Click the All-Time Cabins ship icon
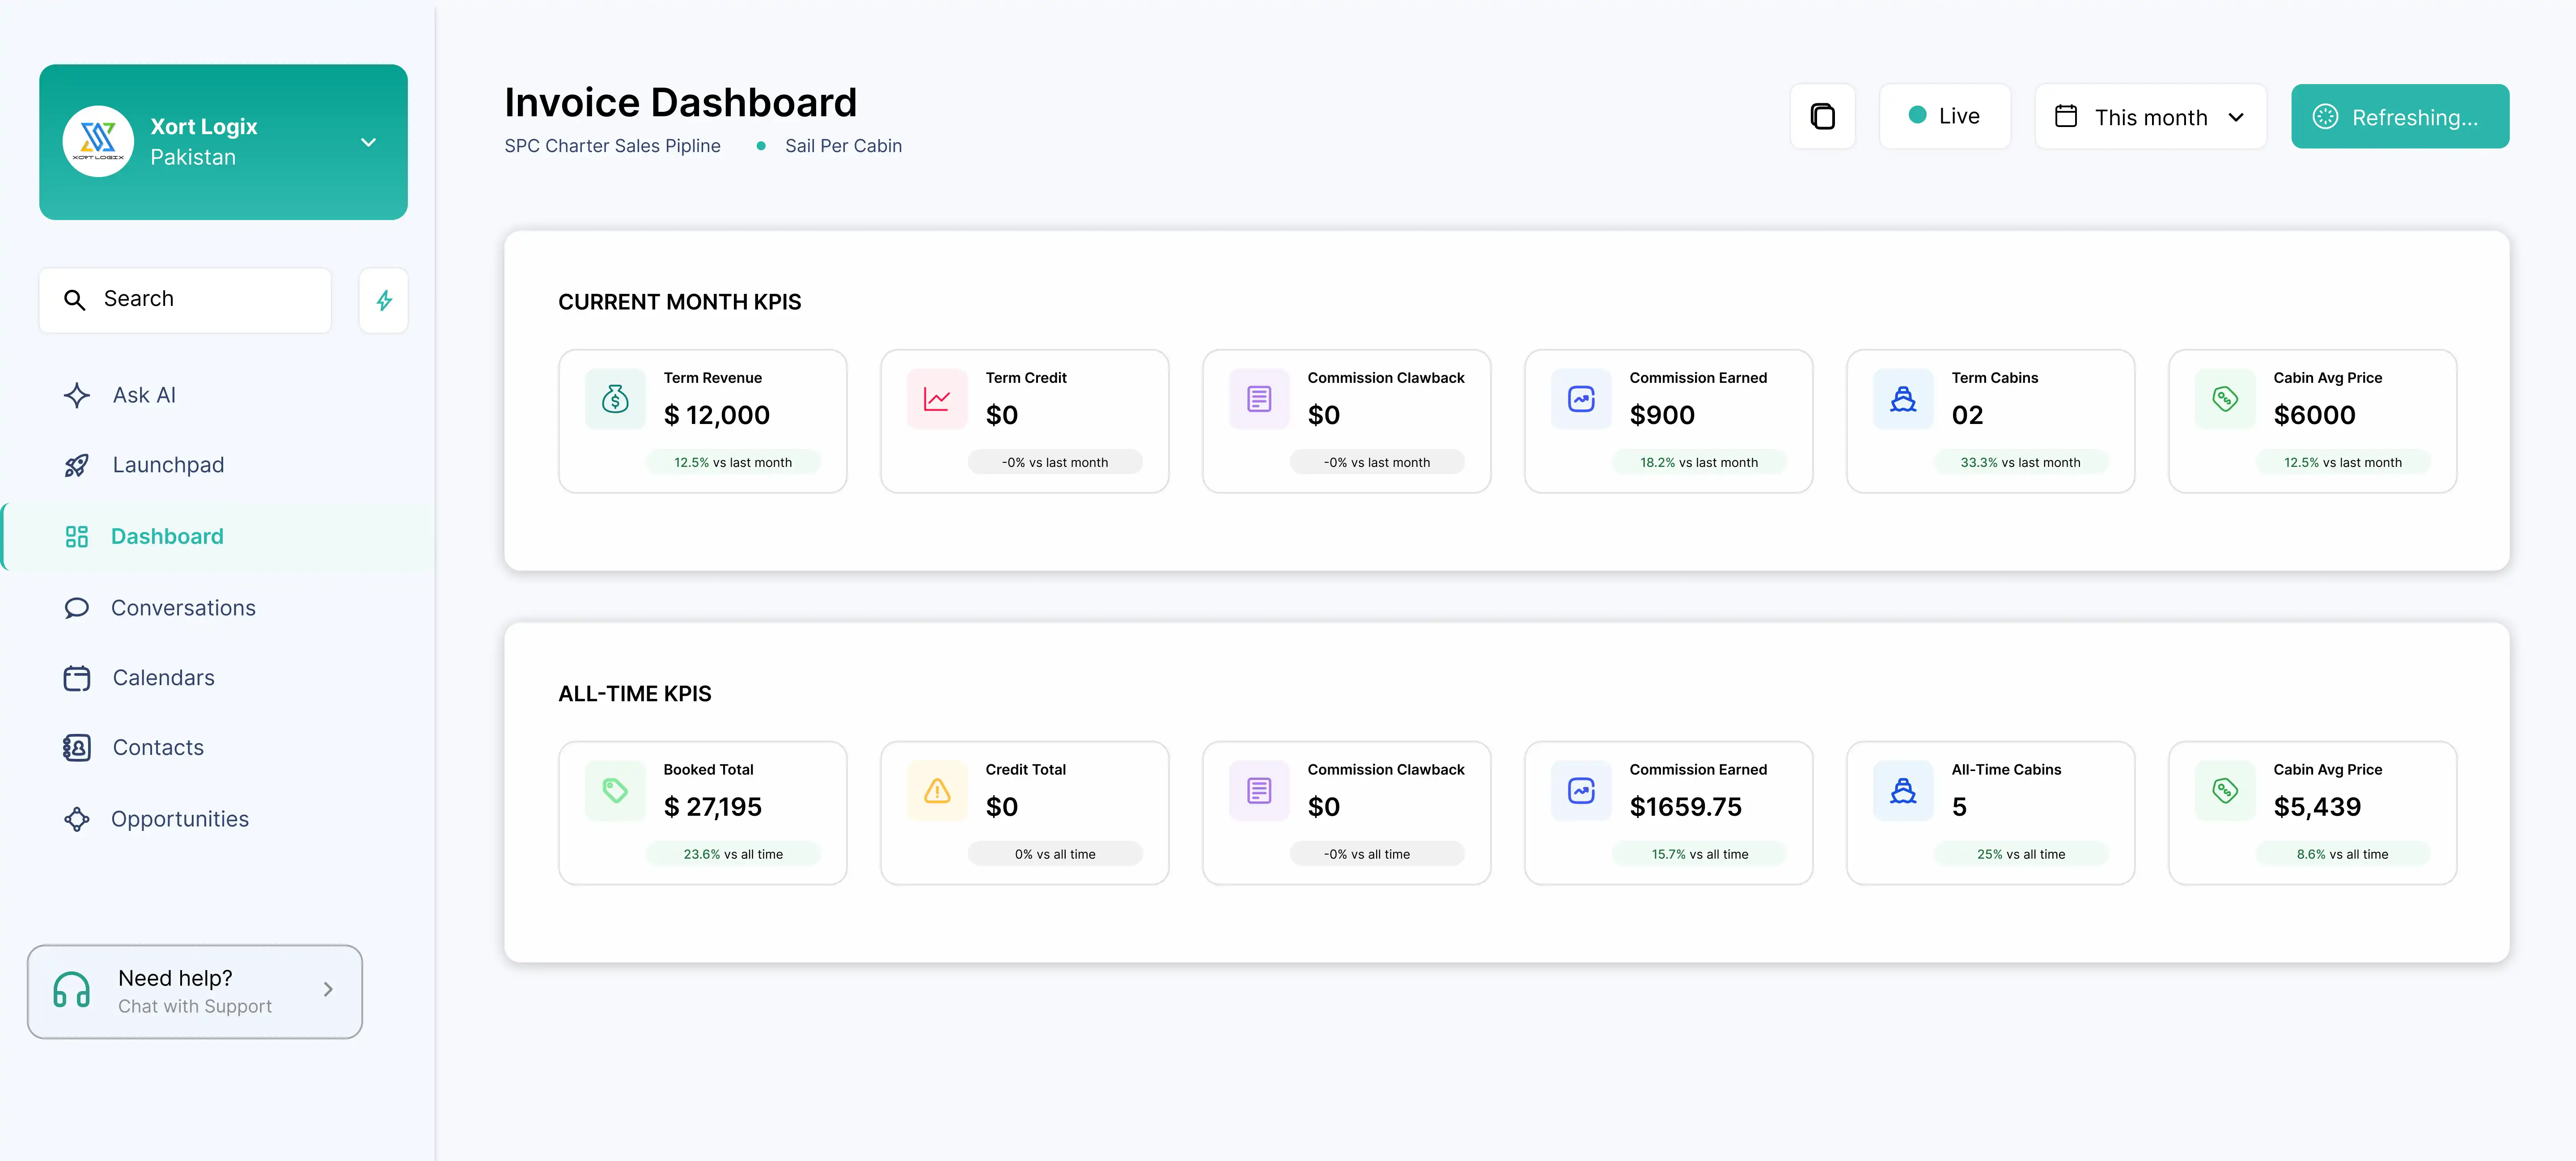The width and height of the screenshot is (2576, 1161). [x=1903, y=792]
